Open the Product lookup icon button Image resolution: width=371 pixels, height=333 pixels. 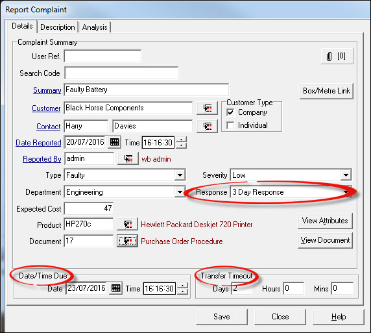pos(127,224)
